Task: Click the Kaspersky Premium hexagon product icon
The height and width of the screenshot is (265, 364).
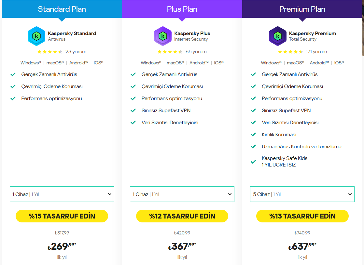Action: (277, 36)
